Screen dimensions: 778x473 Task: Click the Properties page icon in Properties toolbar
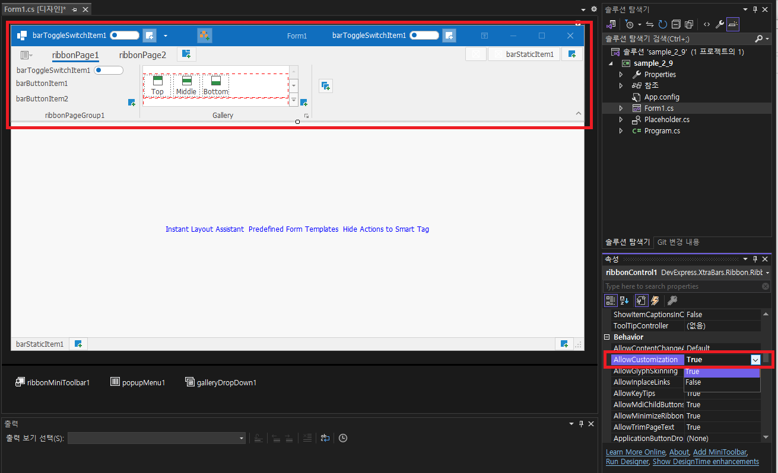tap(641, 301)
